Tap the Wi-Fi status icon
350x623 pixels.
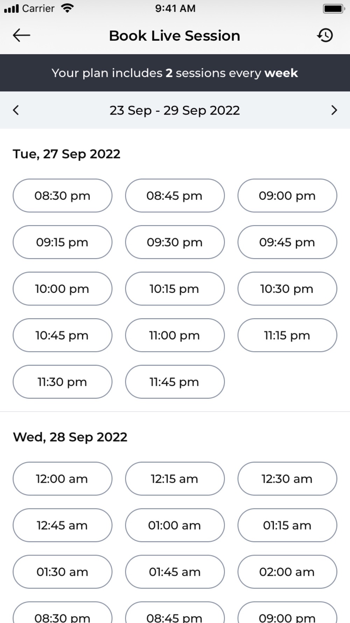pos(67,8)
